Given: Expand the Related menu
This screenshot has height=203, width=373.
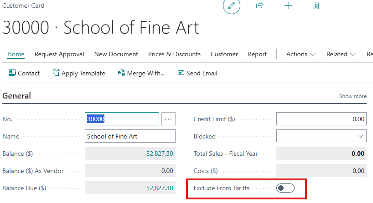Looking at the screenshot, I should click(x=341, y=54).
